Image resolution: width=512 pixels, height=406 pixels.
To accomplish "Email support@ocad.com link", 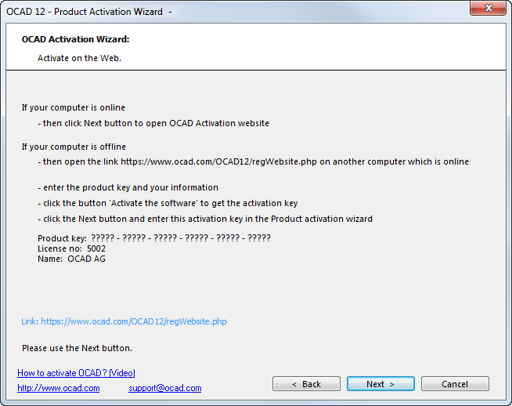I will point(165,388).
